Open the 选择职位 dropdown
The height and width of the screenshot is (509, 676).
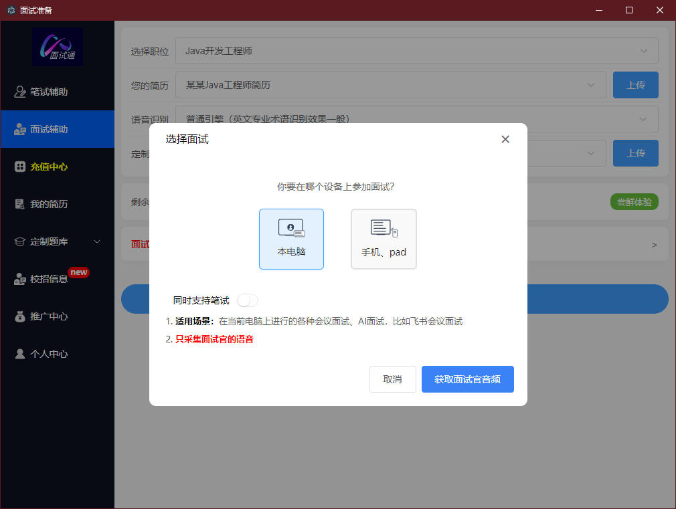click(416, 51)
